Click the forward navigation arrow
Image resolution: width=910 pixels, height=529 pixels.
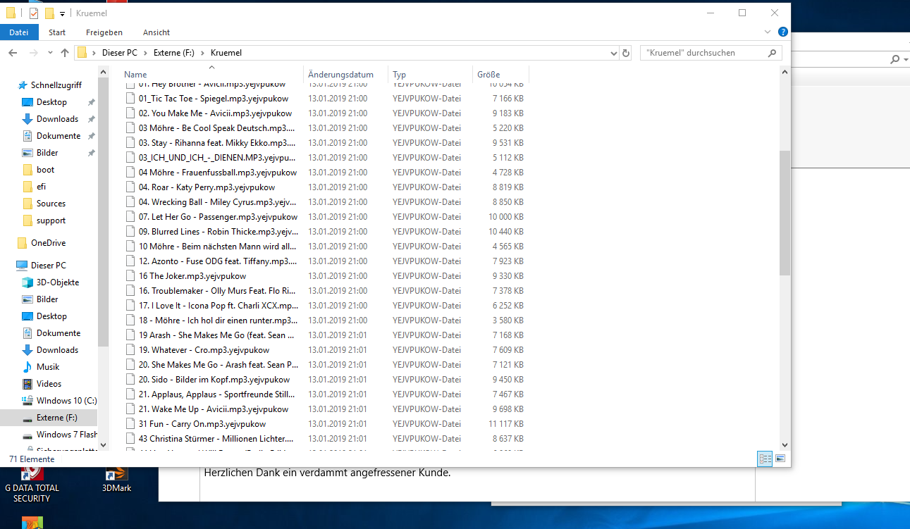(33, 53)
